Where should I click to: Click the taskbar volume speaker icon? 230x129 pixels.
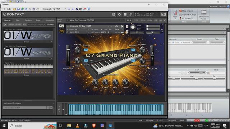pos(195,126)
